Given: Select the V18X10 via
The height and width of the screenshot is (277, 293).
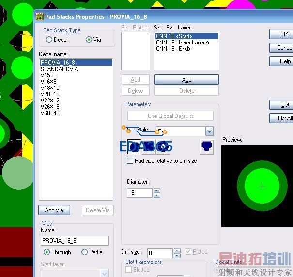Looking at the screenshot, I should click(76, 87).
